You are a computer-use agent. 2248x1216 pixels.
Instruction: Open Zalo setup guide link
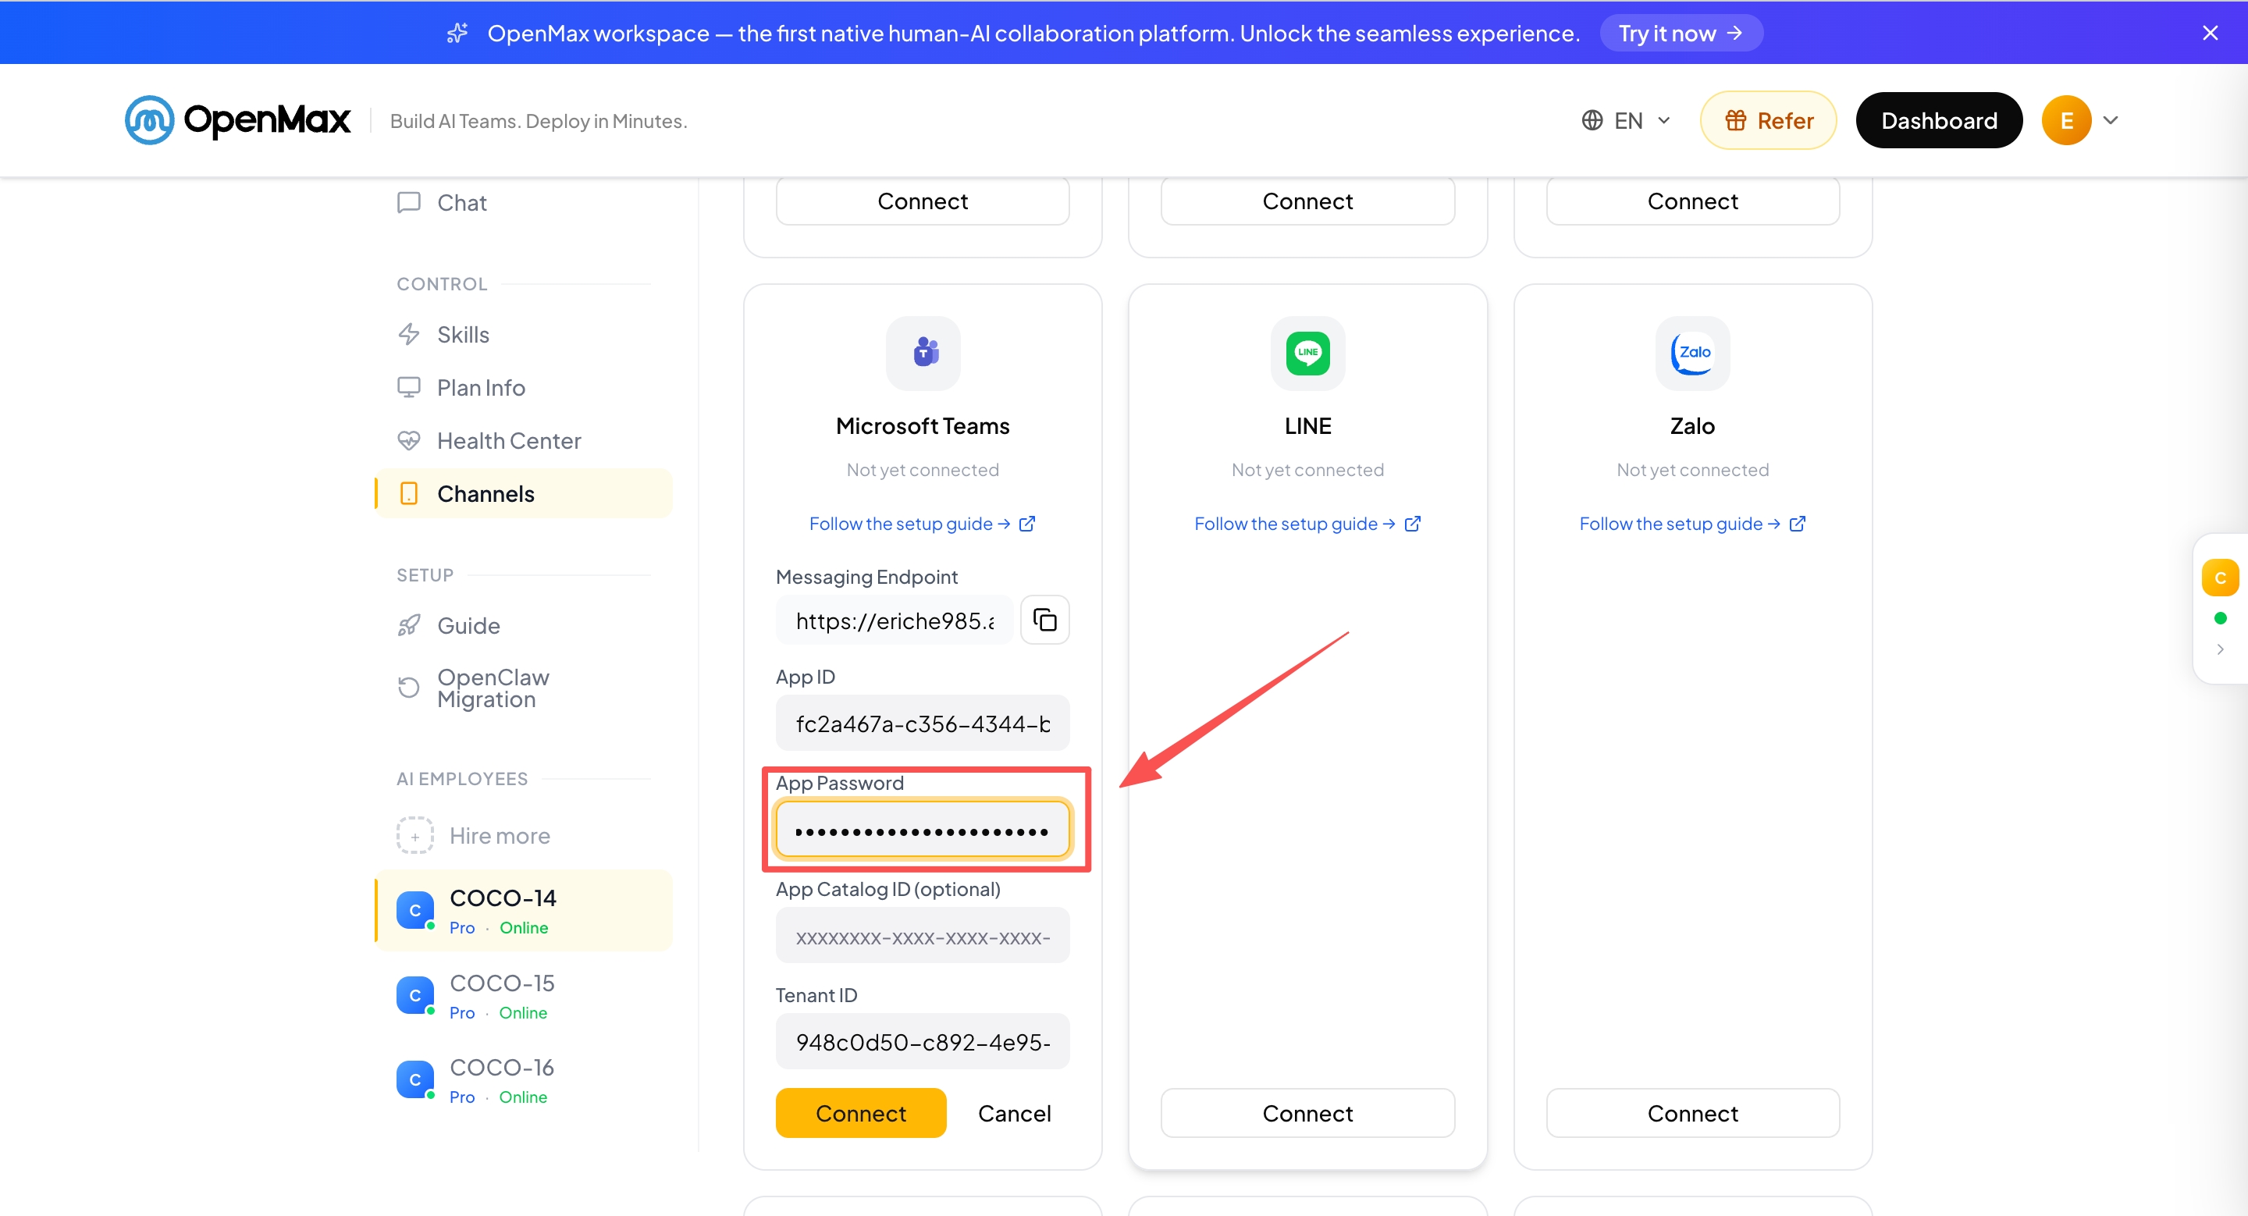pos(1692,524)
